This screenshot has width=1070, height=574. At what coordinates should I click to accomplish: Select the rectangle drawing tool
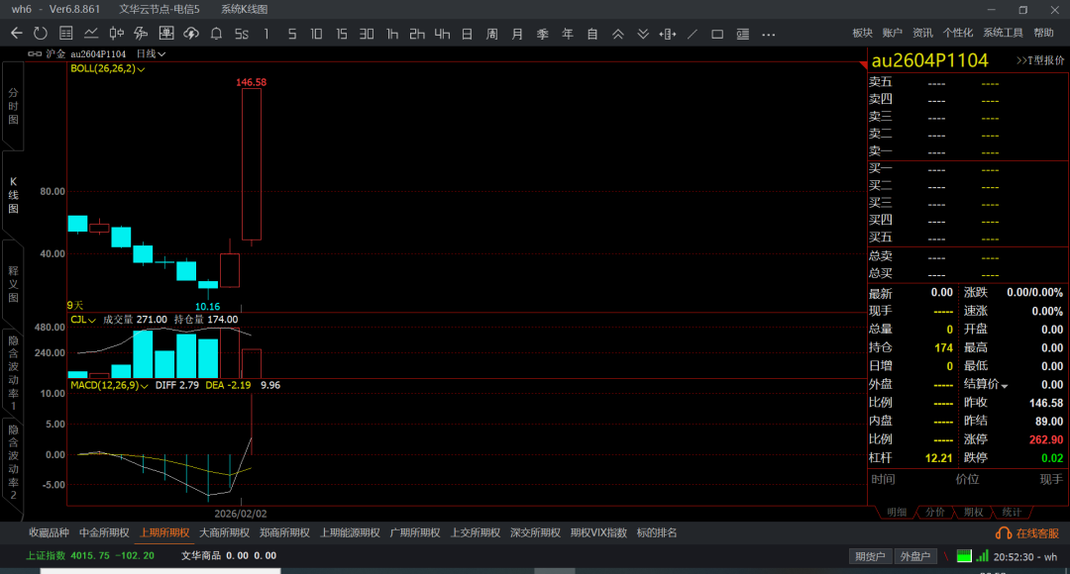point(717,34)
